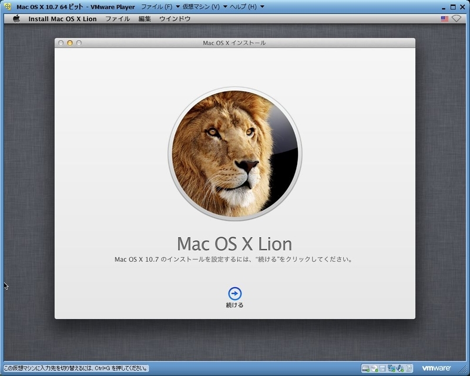Image resolution: width=470 pixels, height=376 pixels.
Task: Click the vmware logo in status bar
Action: tap(436, 368)
